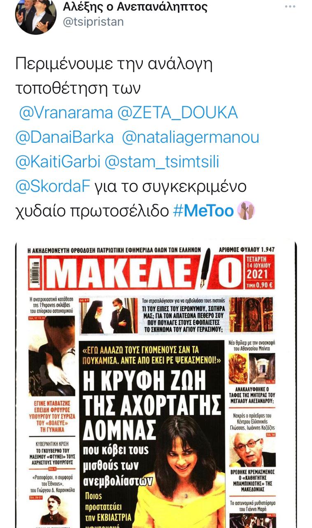Screen dimensions: 312x528
Task: Open the @tsipristan username handle
Action: tap(93, 21)
